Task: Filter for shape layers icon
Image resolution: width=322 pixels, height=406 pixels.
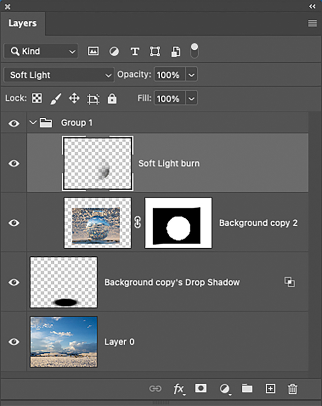Action: (x=155, y=51)
